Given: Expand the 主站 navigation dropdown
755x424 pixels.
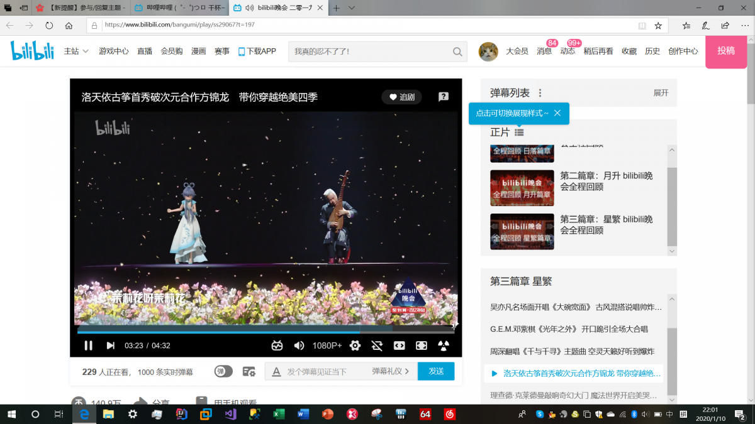Looking at the screenshot, I should 76,52.
